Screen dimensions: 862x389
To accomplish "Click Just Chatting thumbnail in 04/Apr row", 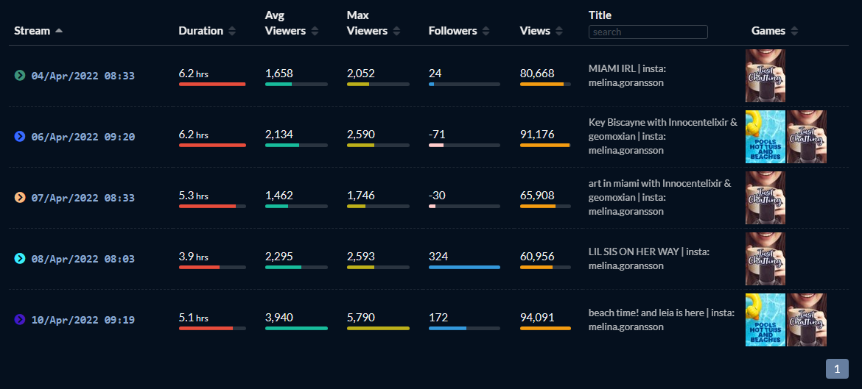I will (x=765, y=76).
